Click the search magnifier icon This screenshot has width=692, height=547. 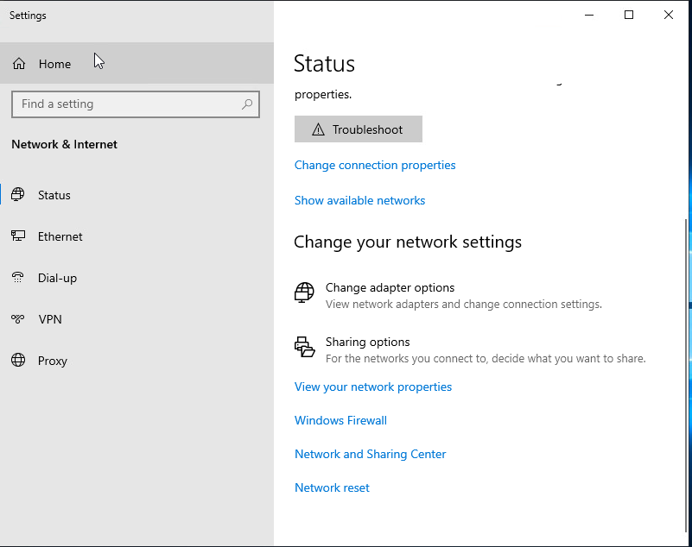247,104
